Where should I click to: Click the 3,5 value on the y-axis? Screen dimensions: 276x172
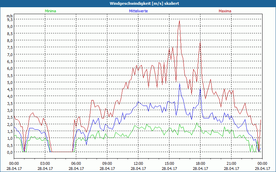point(10,103)
